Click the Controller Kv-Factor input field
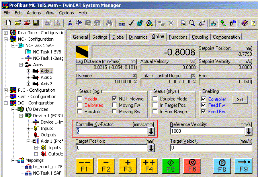The height and width of the screenshot is (177, 258). [112, 131]
